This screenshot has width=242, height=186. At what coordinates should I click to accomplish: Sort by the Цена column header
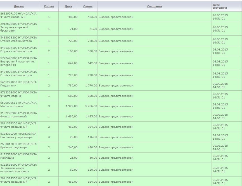point(68,6)
